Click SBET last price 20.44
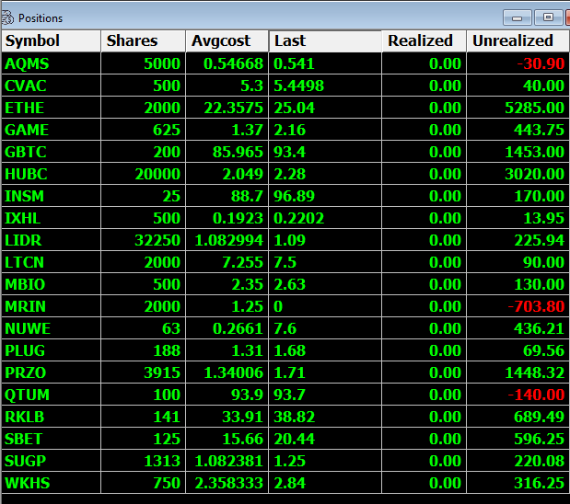 pyautogui.click(x=294, y=439)
